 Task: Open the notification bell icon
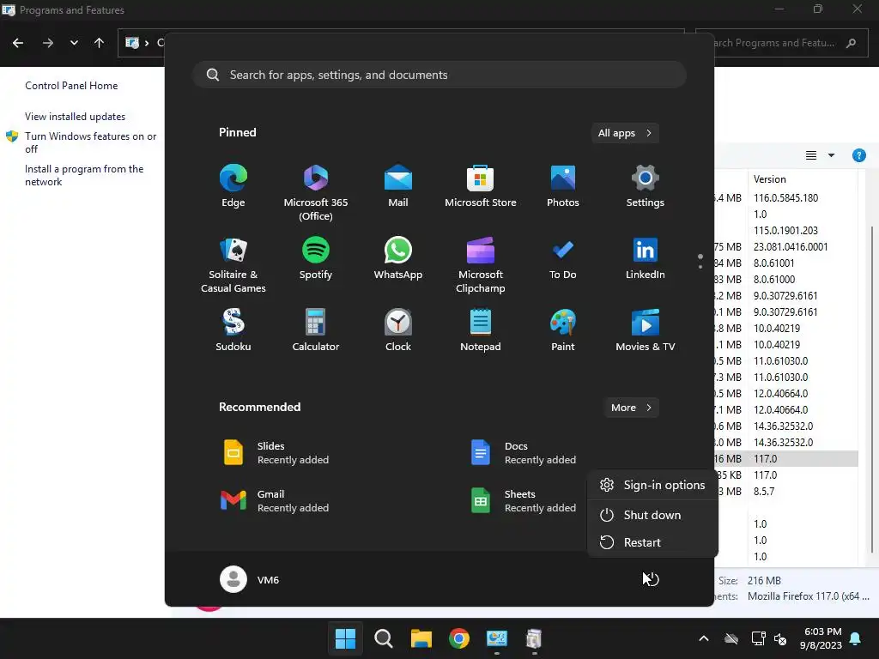[x=856, y=638]
